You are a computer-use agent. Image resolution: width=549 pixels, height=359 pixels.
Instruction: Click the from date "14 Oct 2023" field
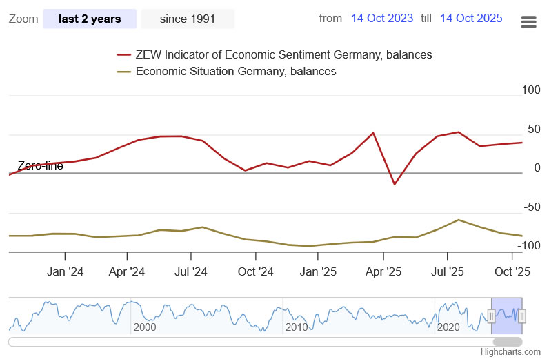tap(383, 19)
